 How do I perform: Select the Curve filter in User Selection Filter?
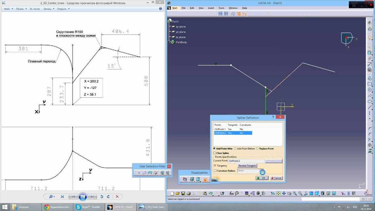[144, 173]
